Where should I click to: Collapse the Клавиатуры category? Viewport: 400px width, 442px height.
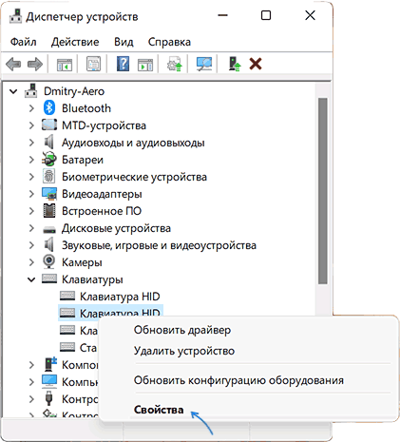coord(31,279)
